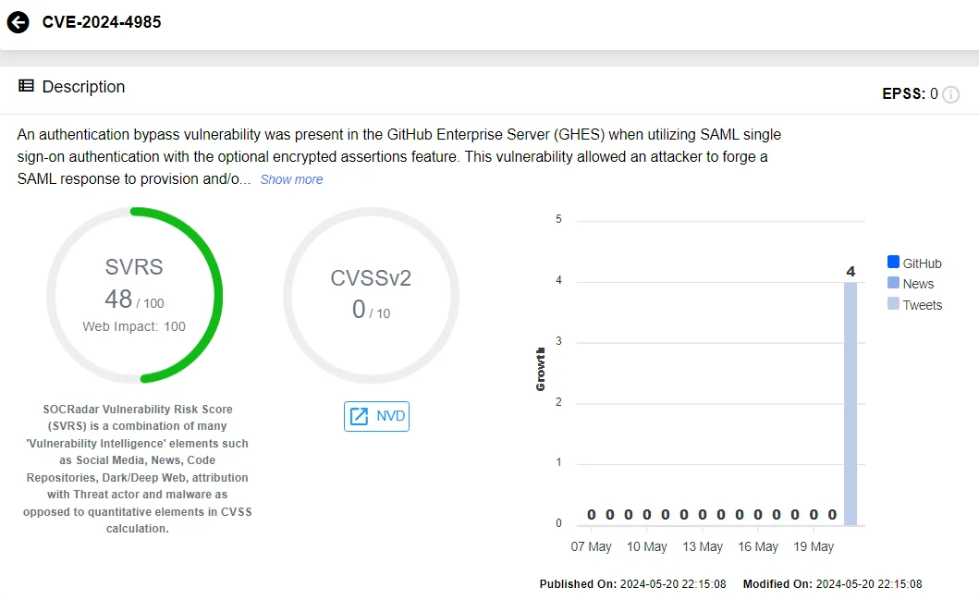Toggle News legend color swatch
This screenshot has width=979, height=600.
click(893, 283)
